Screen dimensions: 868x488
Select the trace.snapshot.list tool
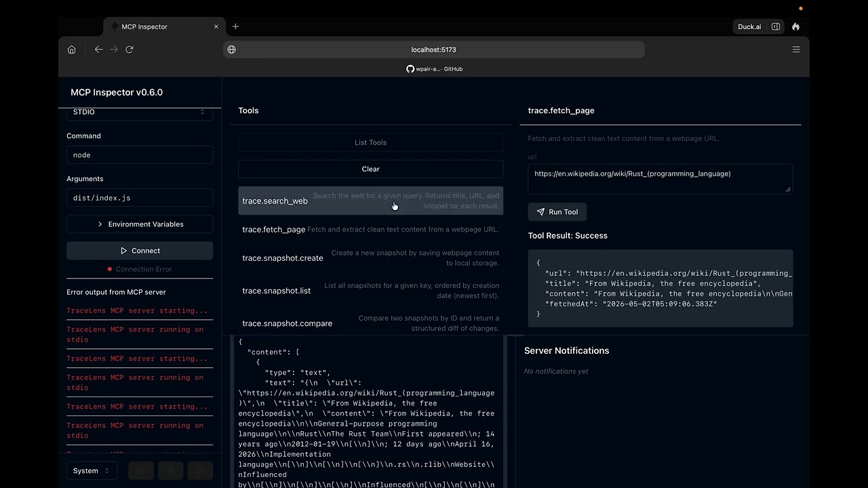point(370,291)
